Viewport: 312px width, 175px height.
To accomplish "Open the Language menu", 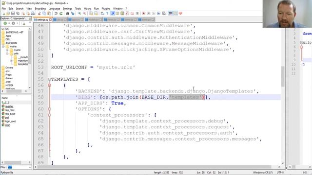I will click(x=54, y=9).
